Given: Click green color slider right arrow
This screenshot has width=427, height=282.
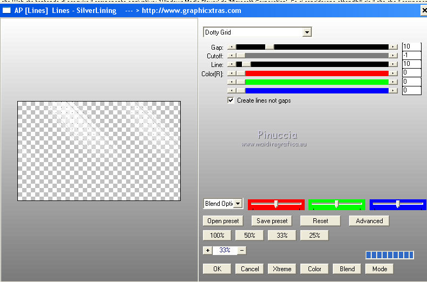Looking at the screenshot, I should click(x=393, y=82).
